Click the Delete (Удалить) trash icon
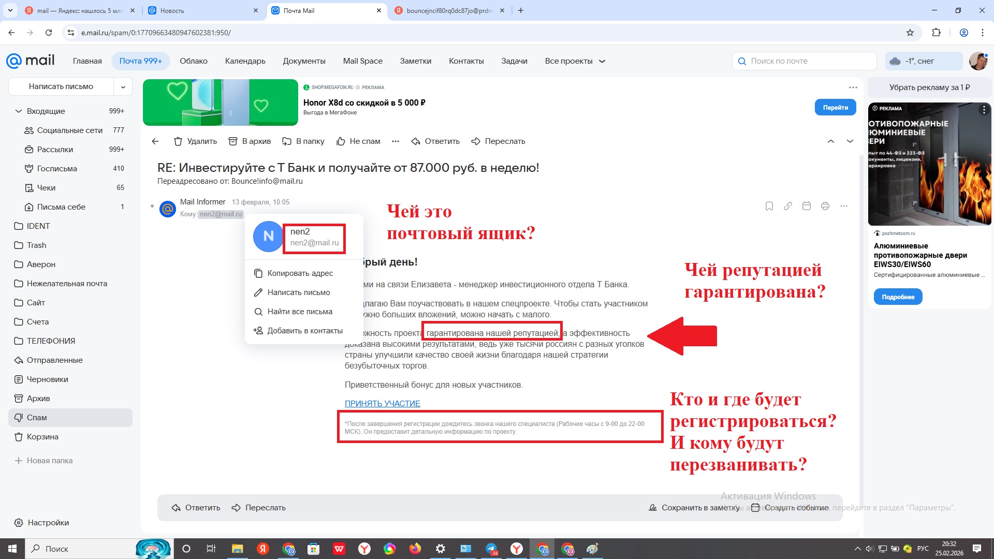 click(178, 141)
